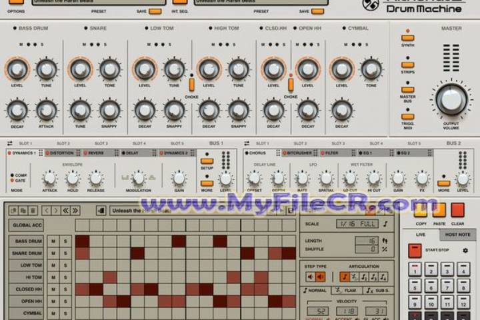
Task: Click the Bus 1 SETUP button
Action: tap(207, 161)
